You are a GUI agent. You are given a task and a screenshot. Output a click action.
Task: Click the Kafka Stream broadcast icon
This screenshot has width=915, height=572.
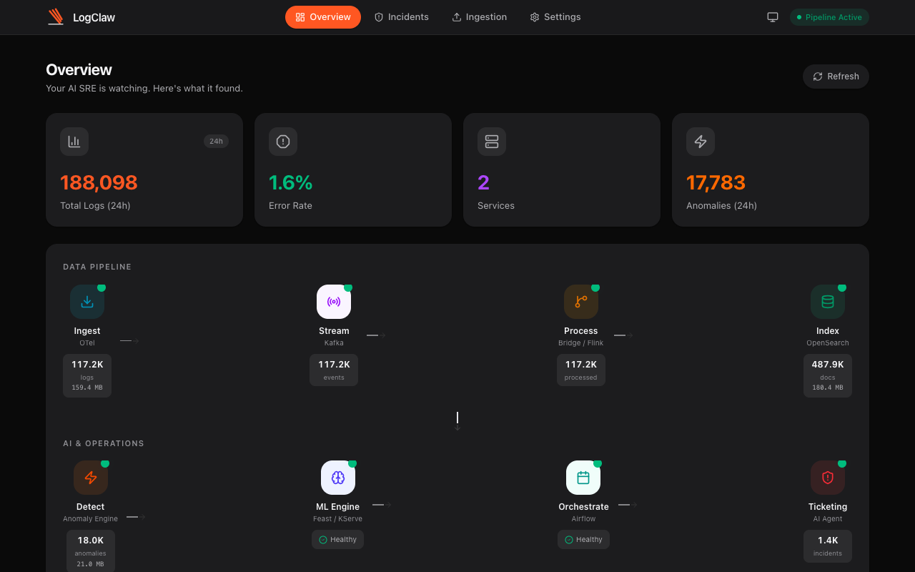[x=334, y=301]
